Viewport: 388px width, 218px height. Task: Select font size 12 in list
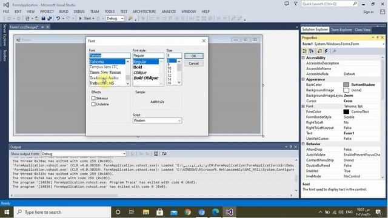[169, 76]
